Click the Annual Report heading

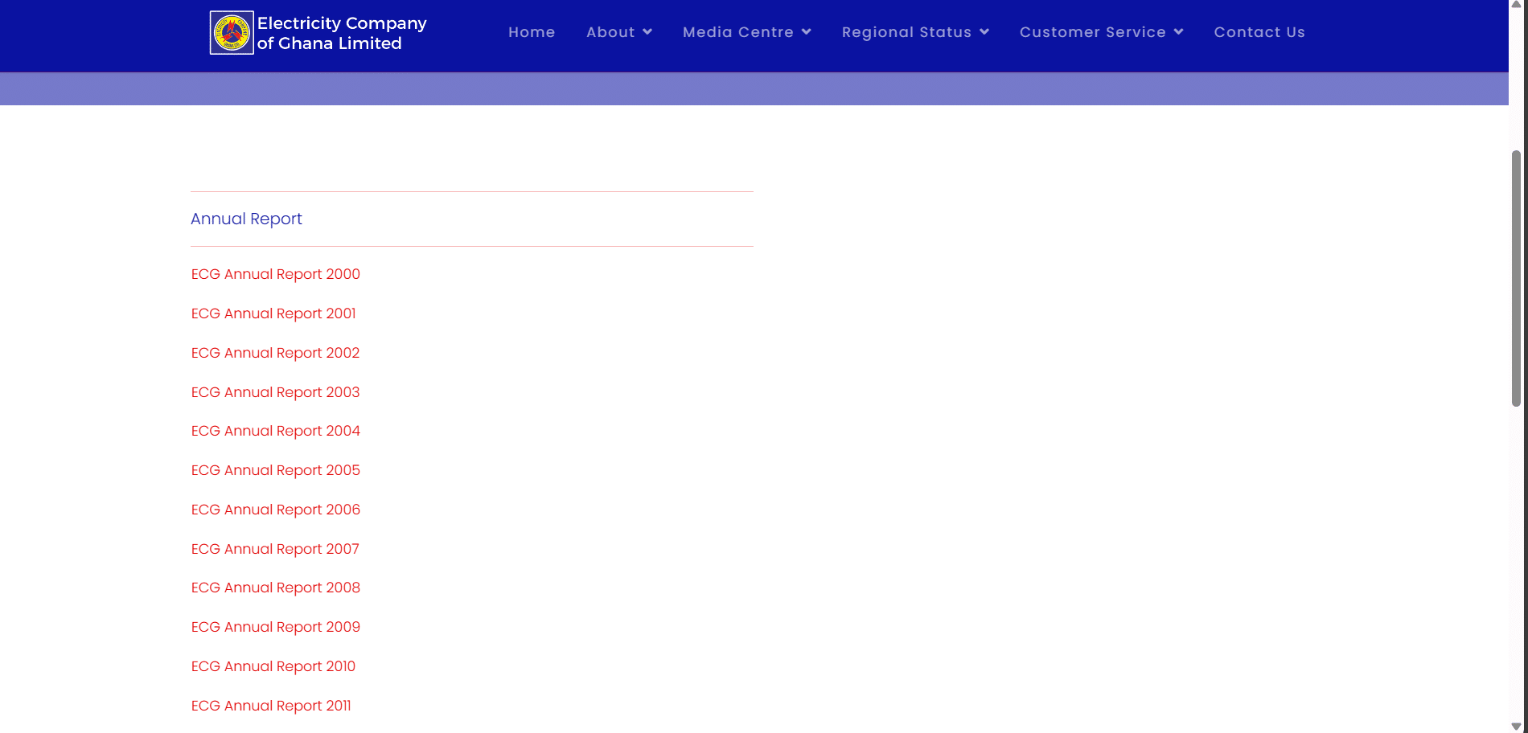tap(246, 219)
